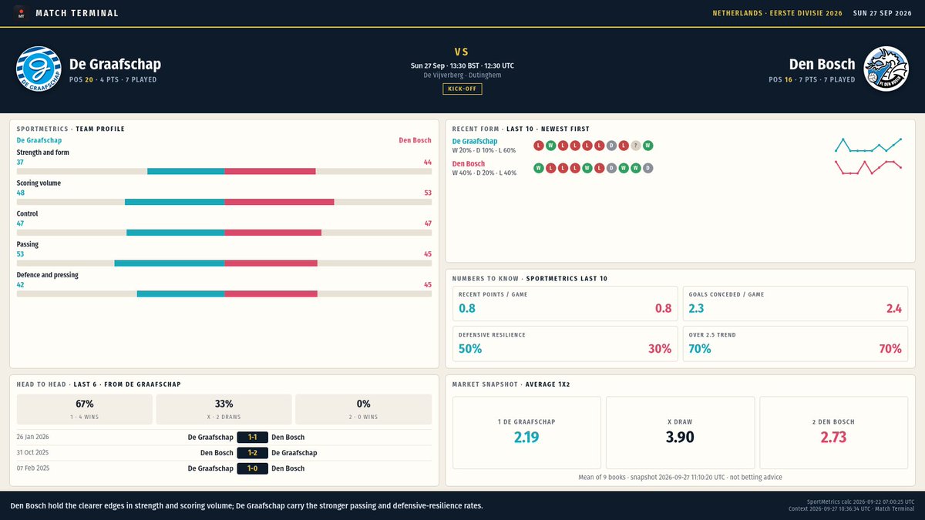Click the Den Bosch club crest
This screenshot has height=520, width=925.
point(886,69)
